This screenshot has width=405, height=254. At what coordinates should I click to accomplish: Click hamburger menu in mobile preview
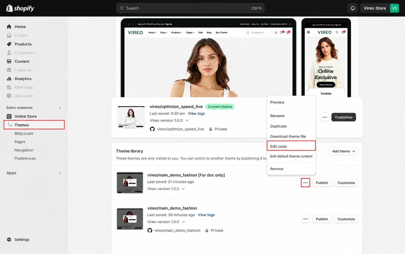click(x=308, y=32)
